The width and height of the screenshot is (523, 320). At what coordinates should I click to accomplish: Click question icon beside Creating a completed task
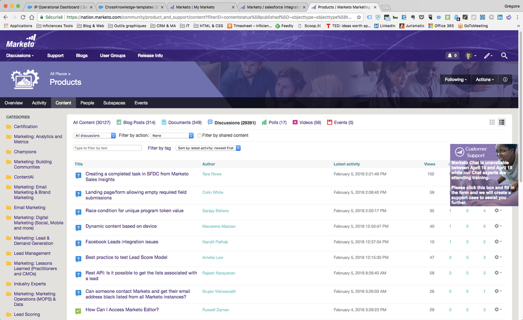click(x=78, y=175)
